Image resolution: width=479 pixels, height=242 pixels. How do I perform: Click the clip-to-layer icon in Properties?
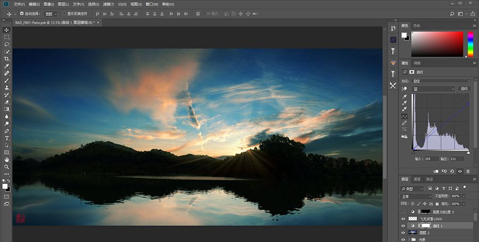[x=436, y=171]
